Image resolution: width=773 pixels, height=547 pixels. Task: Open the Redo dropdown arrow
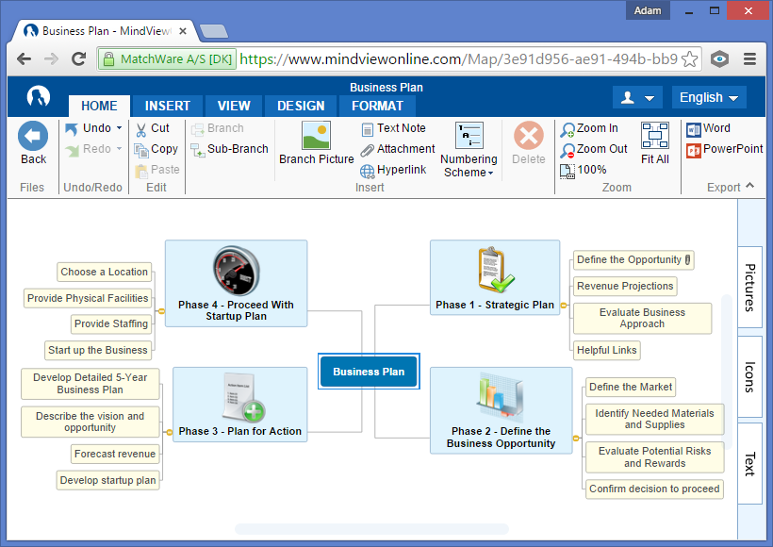pos(120,149)
